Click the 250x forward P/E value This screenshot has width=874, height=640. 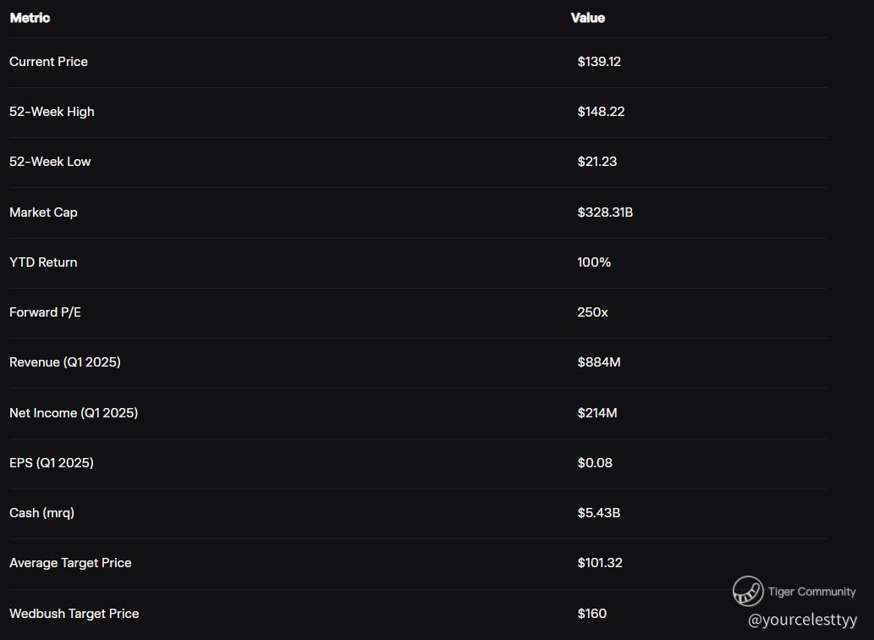pos(592,312)
